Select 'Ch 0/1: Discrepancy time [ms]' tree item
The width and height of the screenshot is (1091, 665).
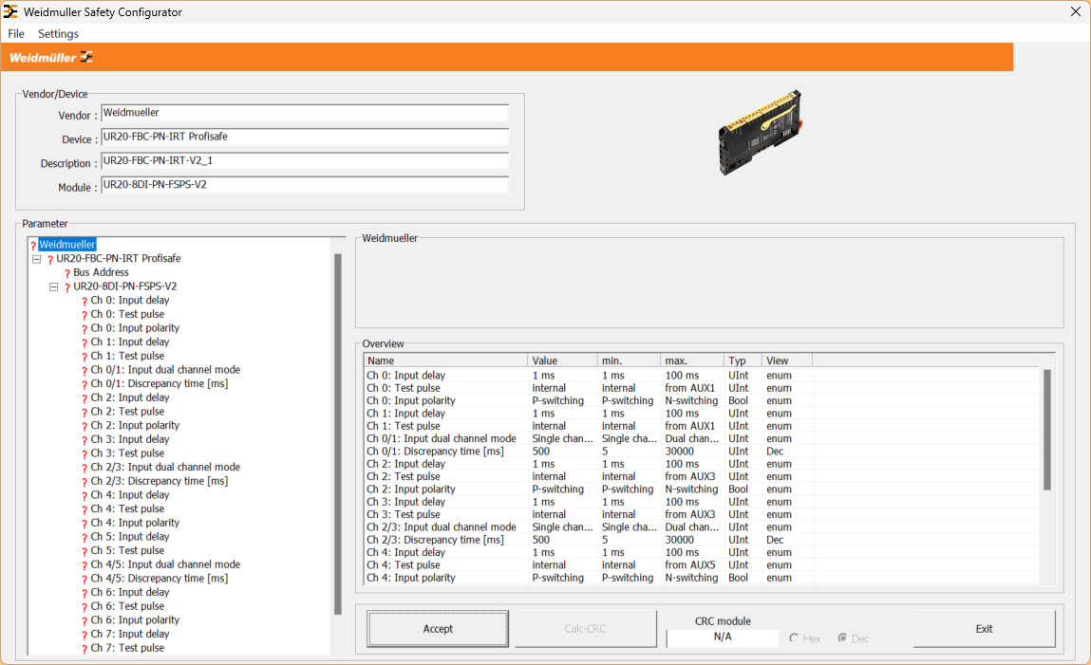160,383
